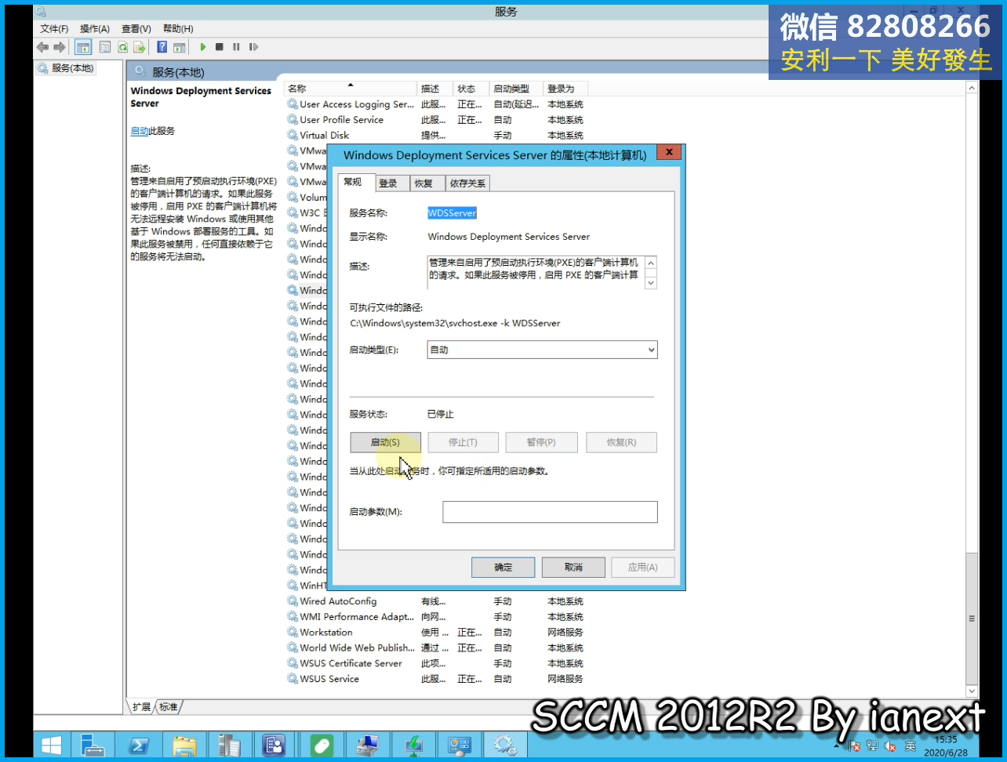Screen dimensions: 1007x762
Task: Click the gear icon beside Wired AutoConfig
Action: [293, 601]
